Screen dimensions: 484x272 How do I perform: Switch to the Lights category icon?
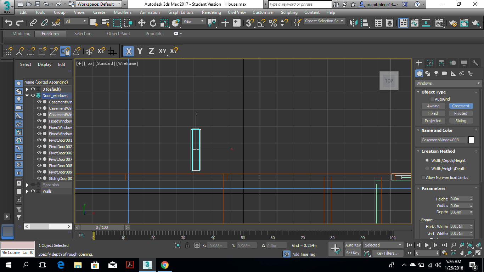[436, 73]
